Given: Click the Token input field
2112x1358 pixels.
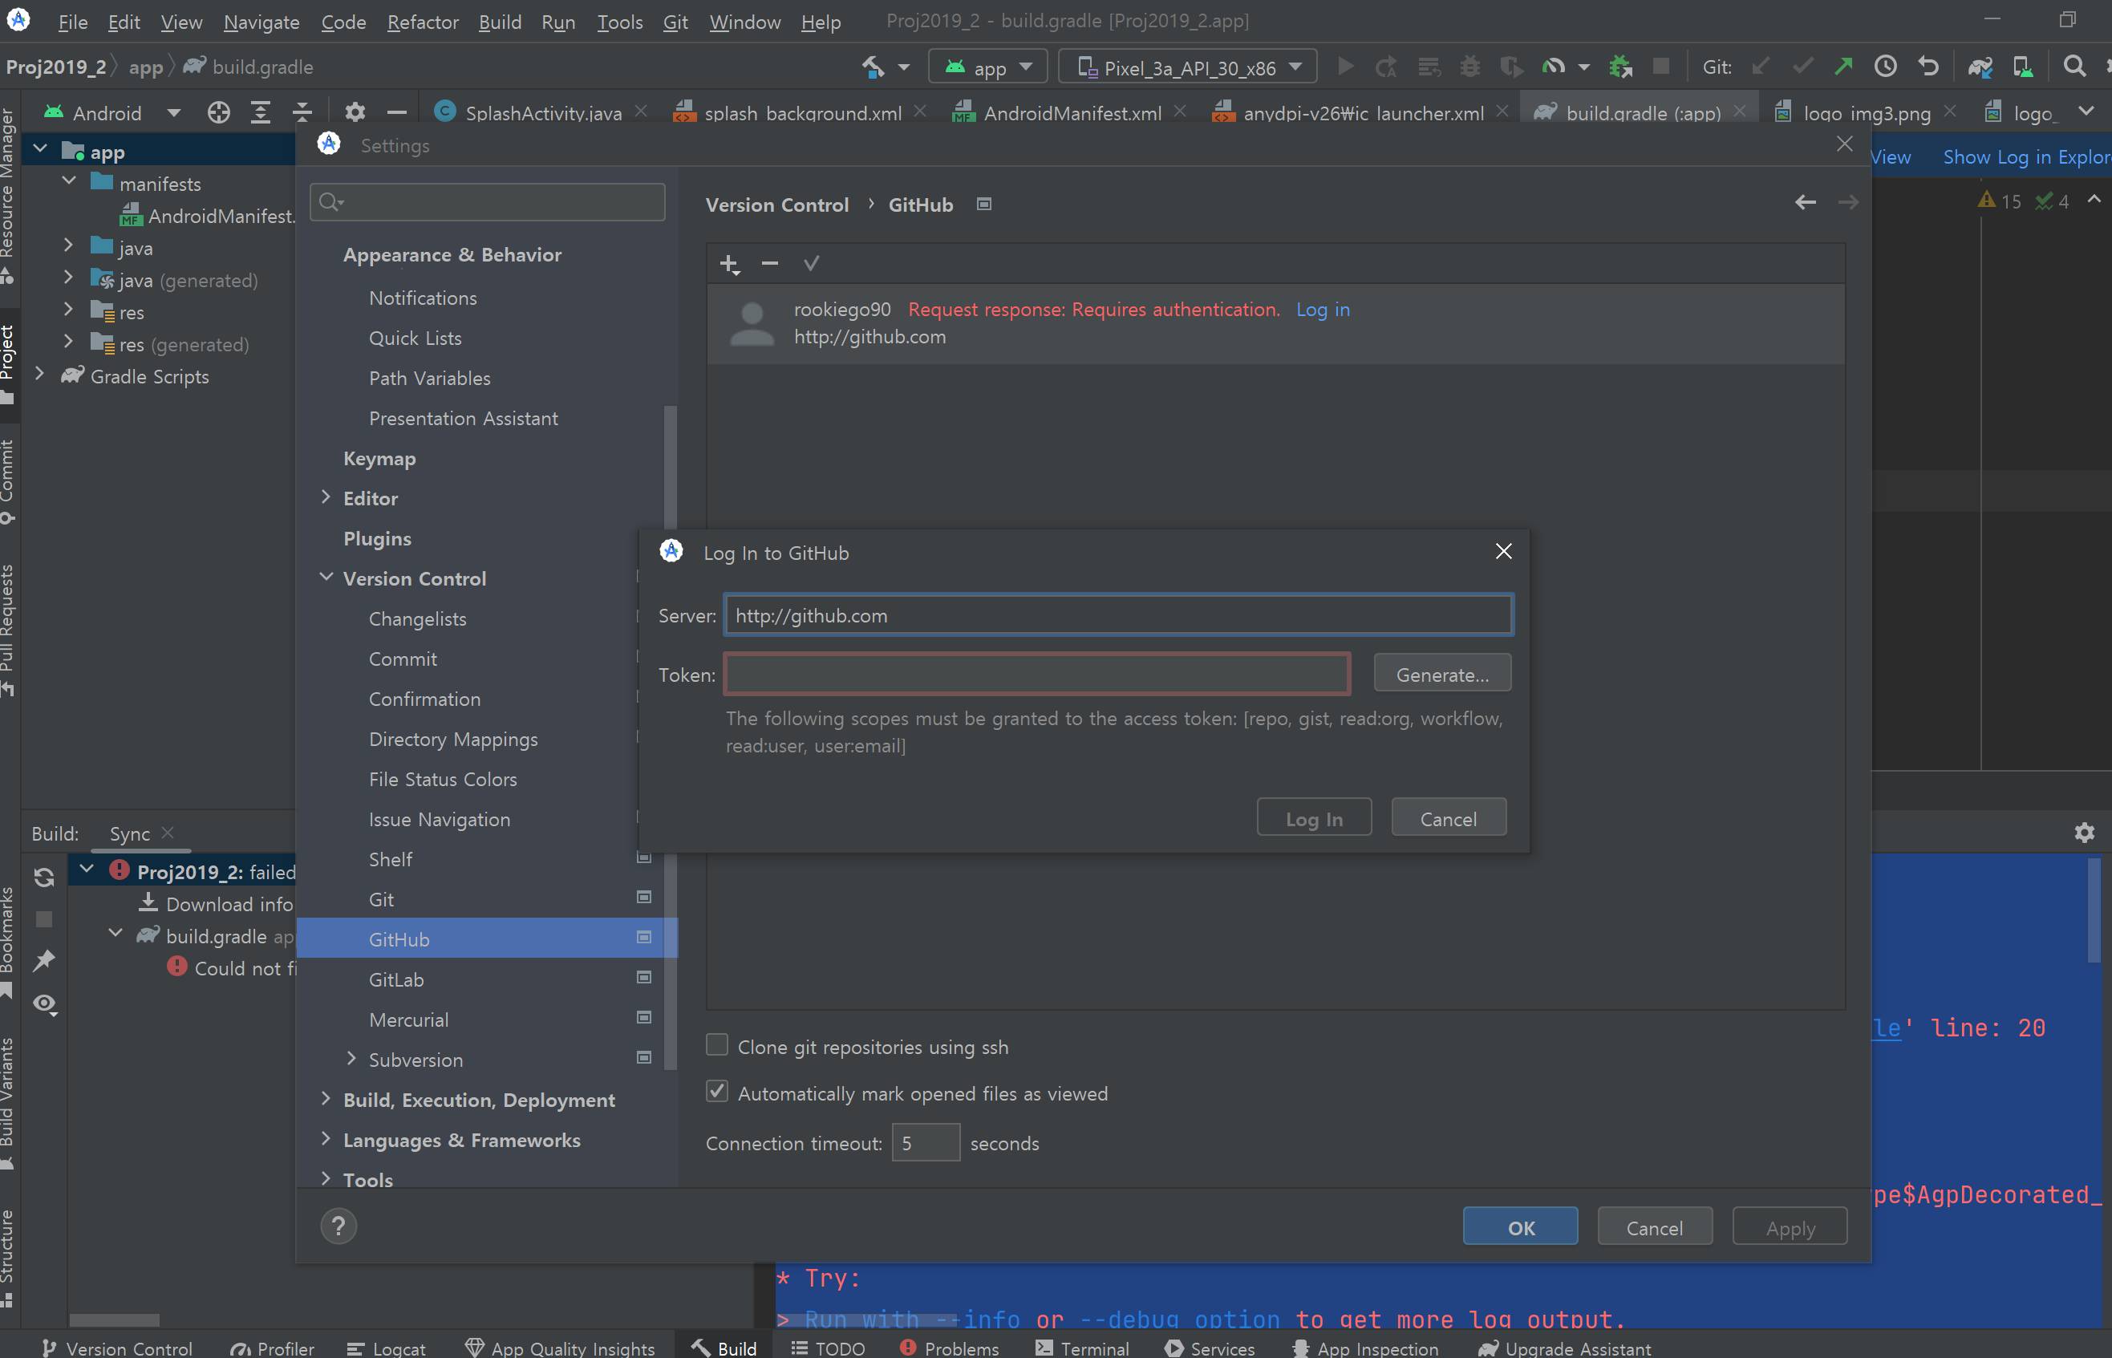Looking at the screenshot, I should (x=1037, y=674).
